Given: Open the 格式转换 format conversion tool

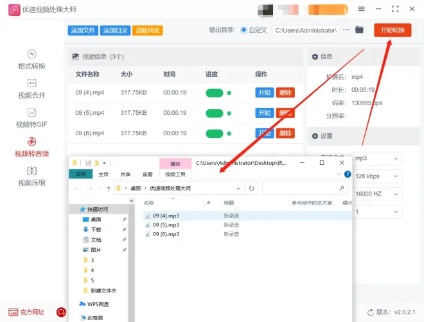Looking at the screenshot, I should 31,60.
